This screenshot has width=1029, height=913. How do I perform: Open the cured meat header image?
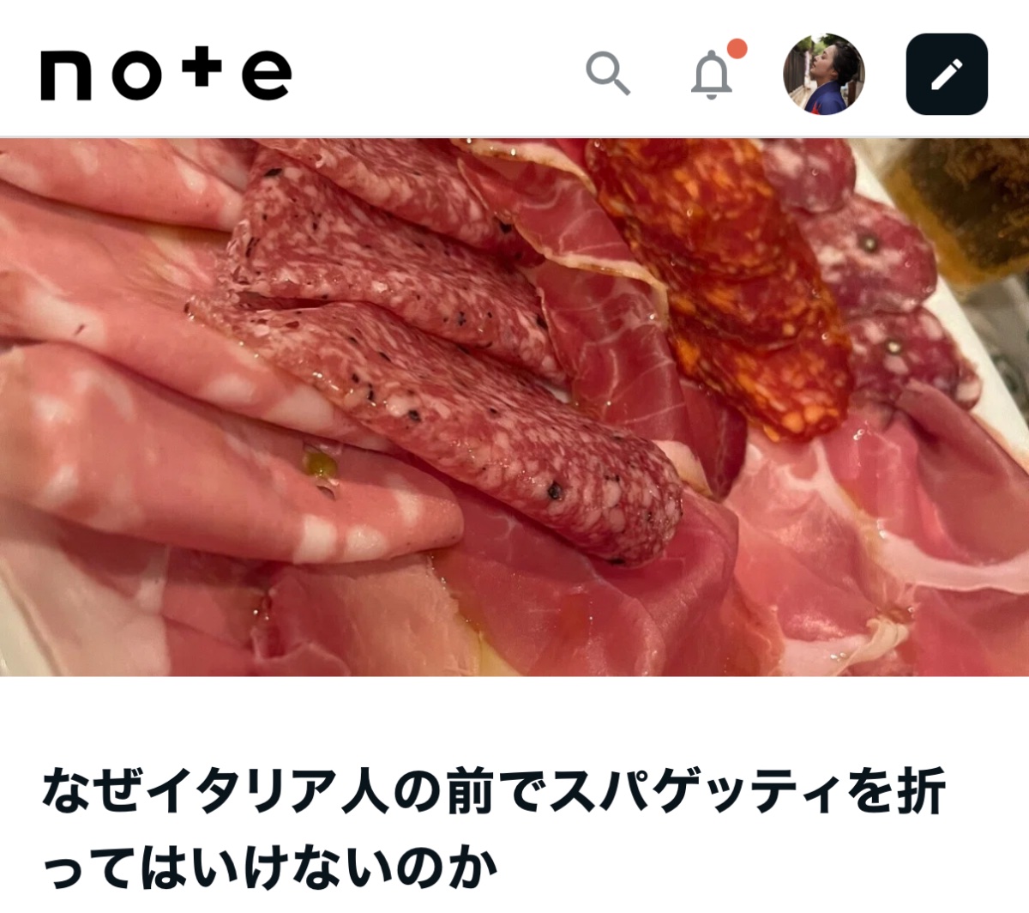point(514,408)
